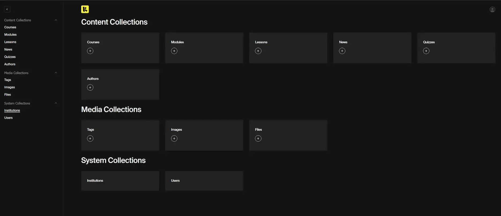Create a new Quiz using its plus icon
This screenshot has width=501, height=216.
point(425,50)
